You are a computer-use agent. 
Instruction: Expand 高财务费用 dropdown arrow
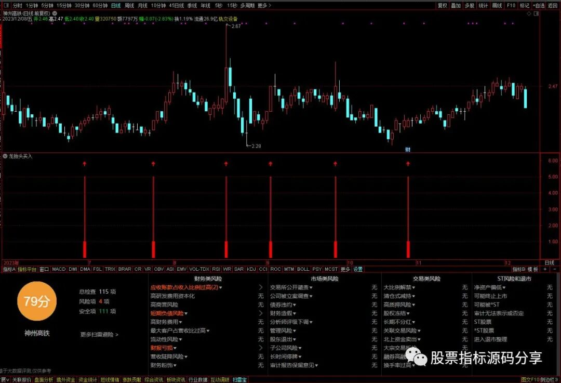tap(180, 322)
